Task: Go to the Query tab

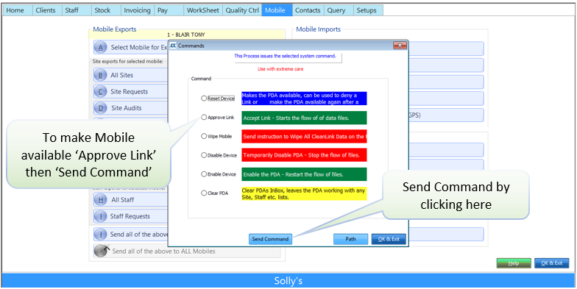Action: coord(339,10)
